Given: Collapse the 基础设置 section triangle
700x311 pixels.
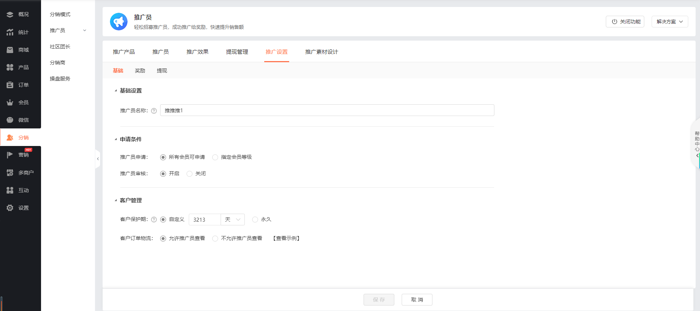Looking at the screenshot, I should pyautogui.click(x=116, y=91).
